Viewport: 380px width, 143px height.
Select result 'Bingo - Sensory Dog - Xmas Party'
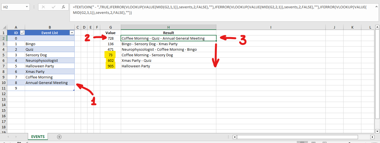pos(168,44)
